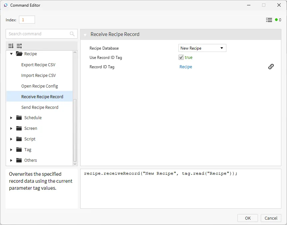Collapse the Recipe folder
This screenshot has width=287, height=225.
point(11,54)
